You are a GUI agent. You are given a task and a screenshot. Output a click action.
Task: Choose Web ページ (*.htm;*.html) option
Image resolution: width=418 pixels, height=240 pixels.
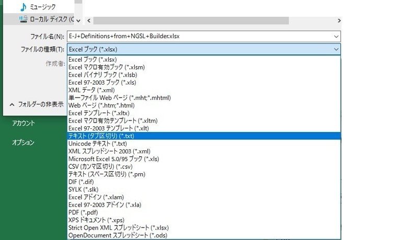204,105
